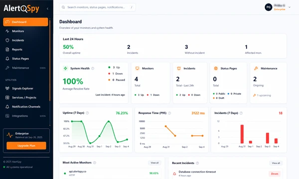The width and height of the screenshot is (299, 179).
Task: Click the Recent Incidents info icon
Action: [x=197, y=163]
